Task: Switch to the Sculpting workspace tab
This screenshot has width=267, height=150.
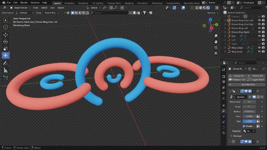Action: [x=83, y=3]
